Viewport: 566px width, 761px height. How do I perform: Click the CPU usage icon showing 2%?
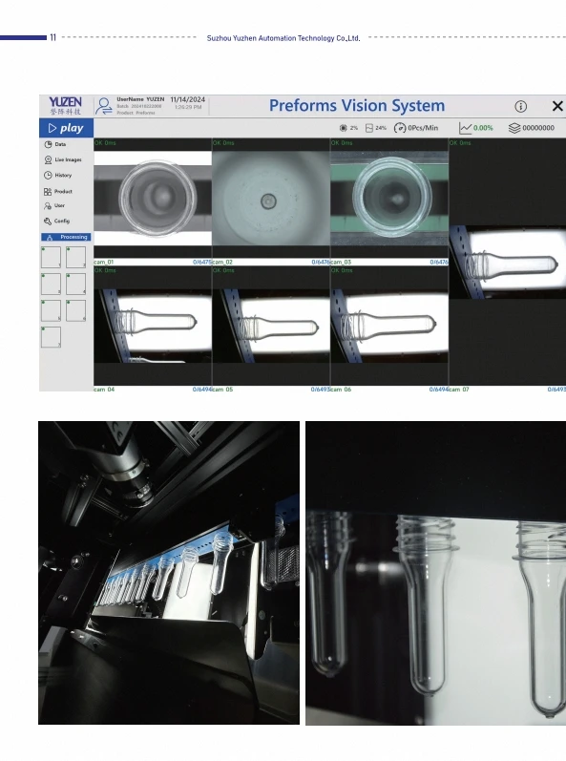(x=343, y=128)
